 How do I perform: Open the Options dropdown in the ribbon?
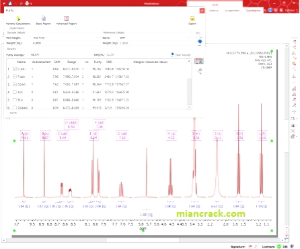tap(291, 10)
